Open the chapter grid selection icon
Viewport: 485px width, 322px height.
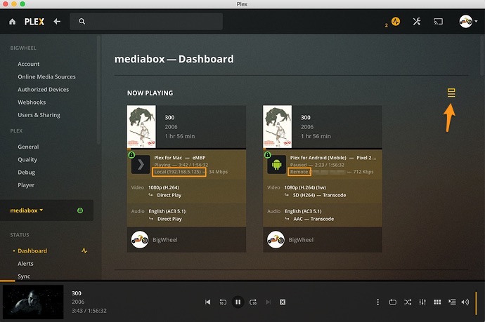coord(437,302)
